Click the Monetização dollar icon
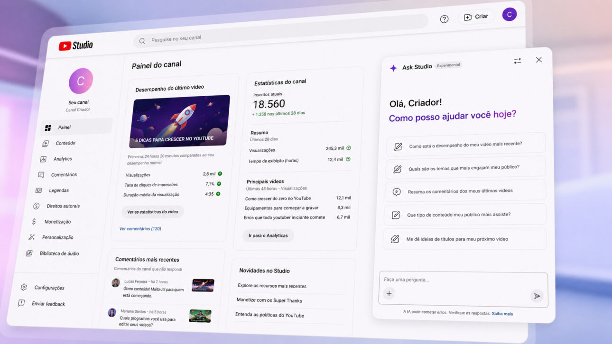Screen dimensions: 612x344 tap(34, 221)
